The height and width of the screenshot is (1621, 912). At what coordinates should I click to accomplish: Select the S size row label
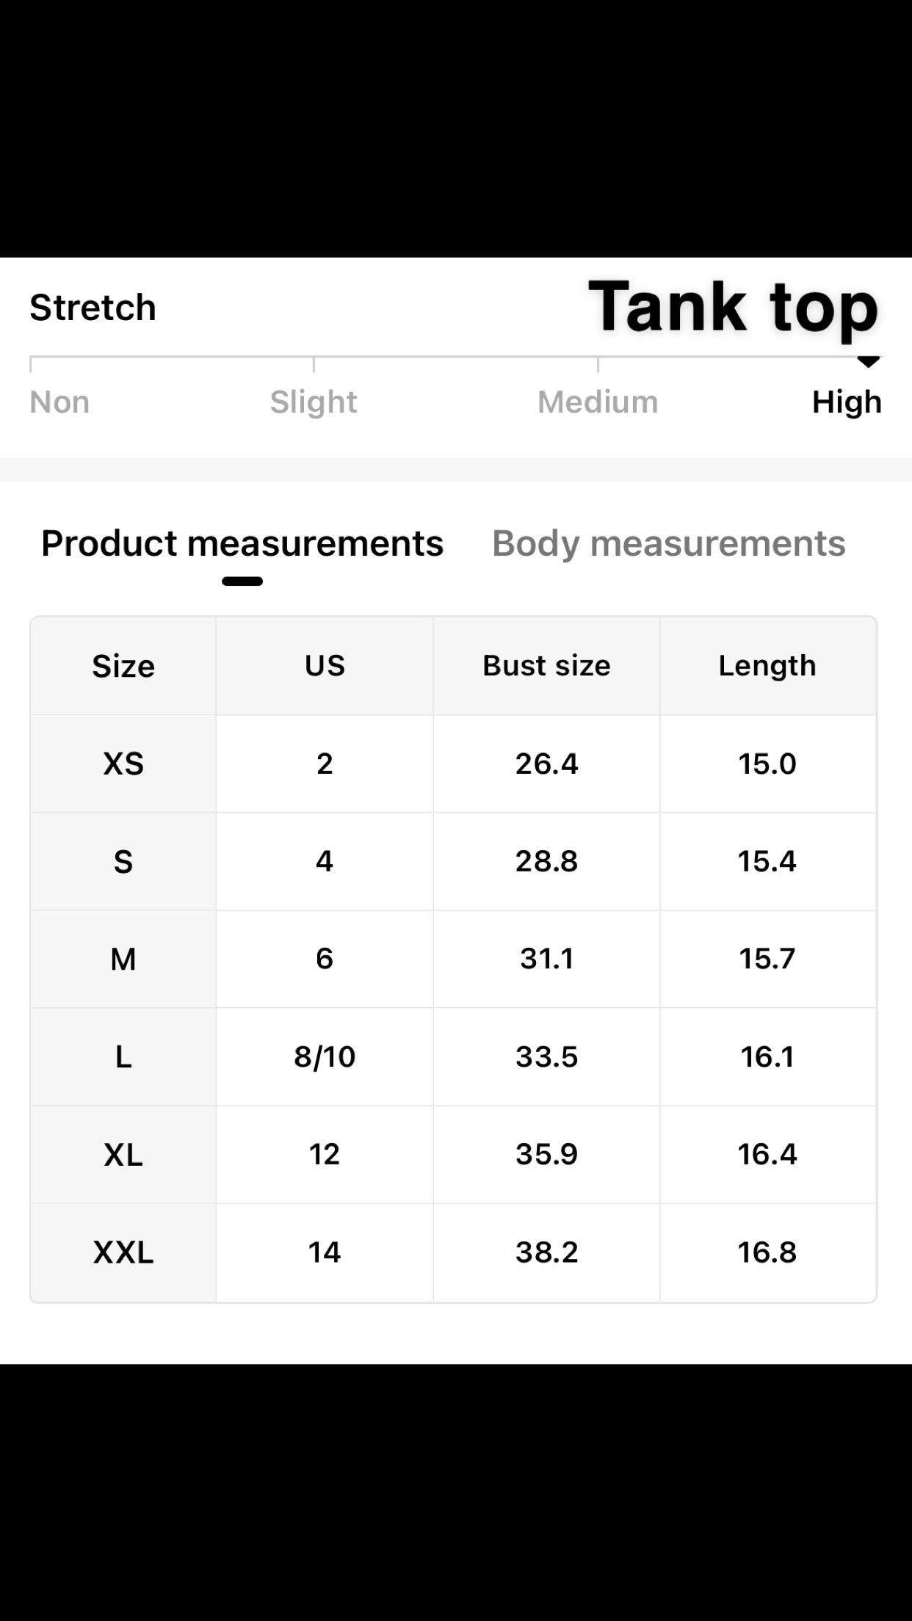pos(123,861)
